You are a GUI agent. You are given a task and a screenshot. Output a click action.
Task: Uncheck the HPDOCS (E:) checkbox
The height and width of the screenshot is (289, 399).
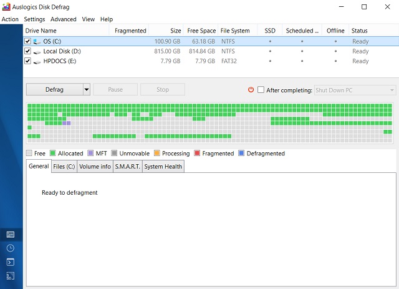(x=27, y=61)
